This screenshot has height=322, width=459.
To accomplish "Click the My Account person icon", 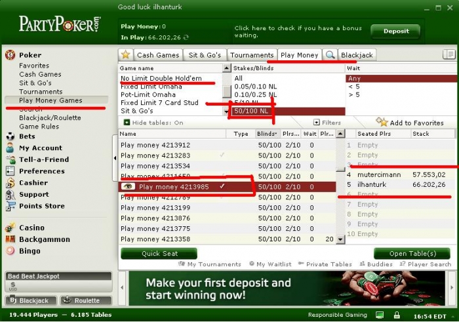I will [10, 148].
